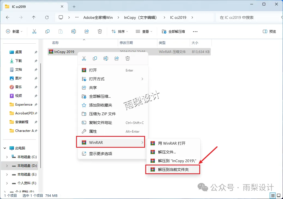
Task: Select 打开 in the context menu
Action: click(x=113, y=70)
